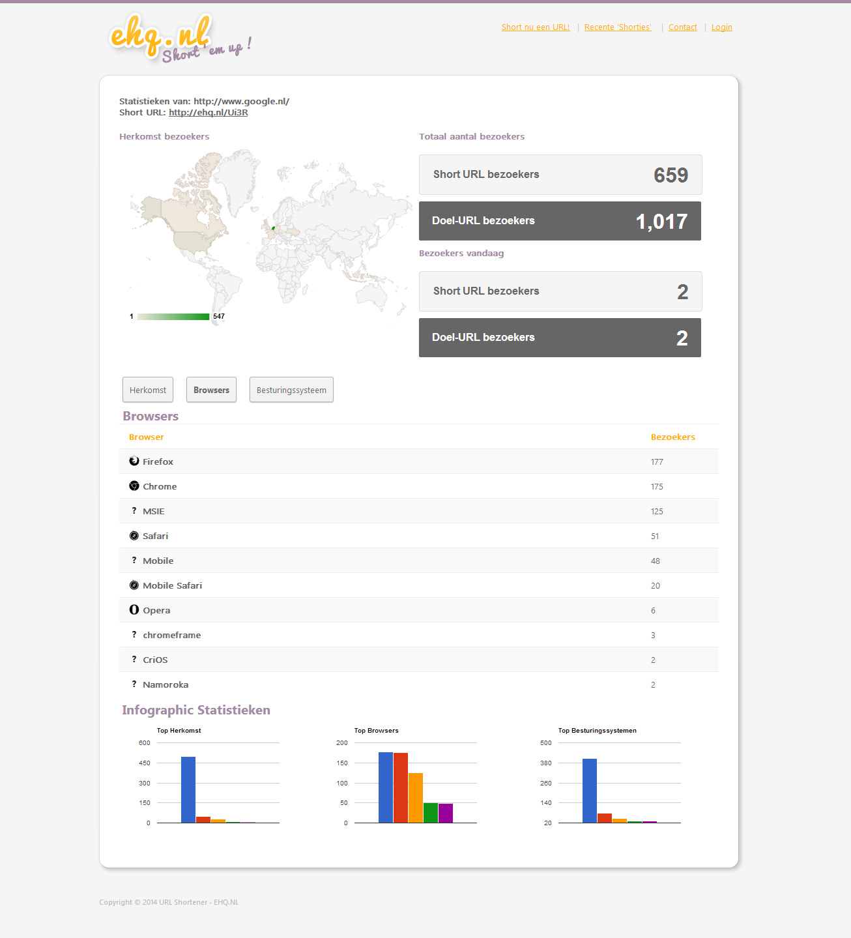Click the Mobile Safari compass icon
The height and width of the screenshot is (938, 851).
tap(134, 585)
